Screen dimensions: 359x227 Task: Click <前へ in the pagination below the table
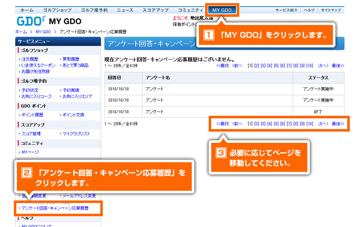point(237,124)
